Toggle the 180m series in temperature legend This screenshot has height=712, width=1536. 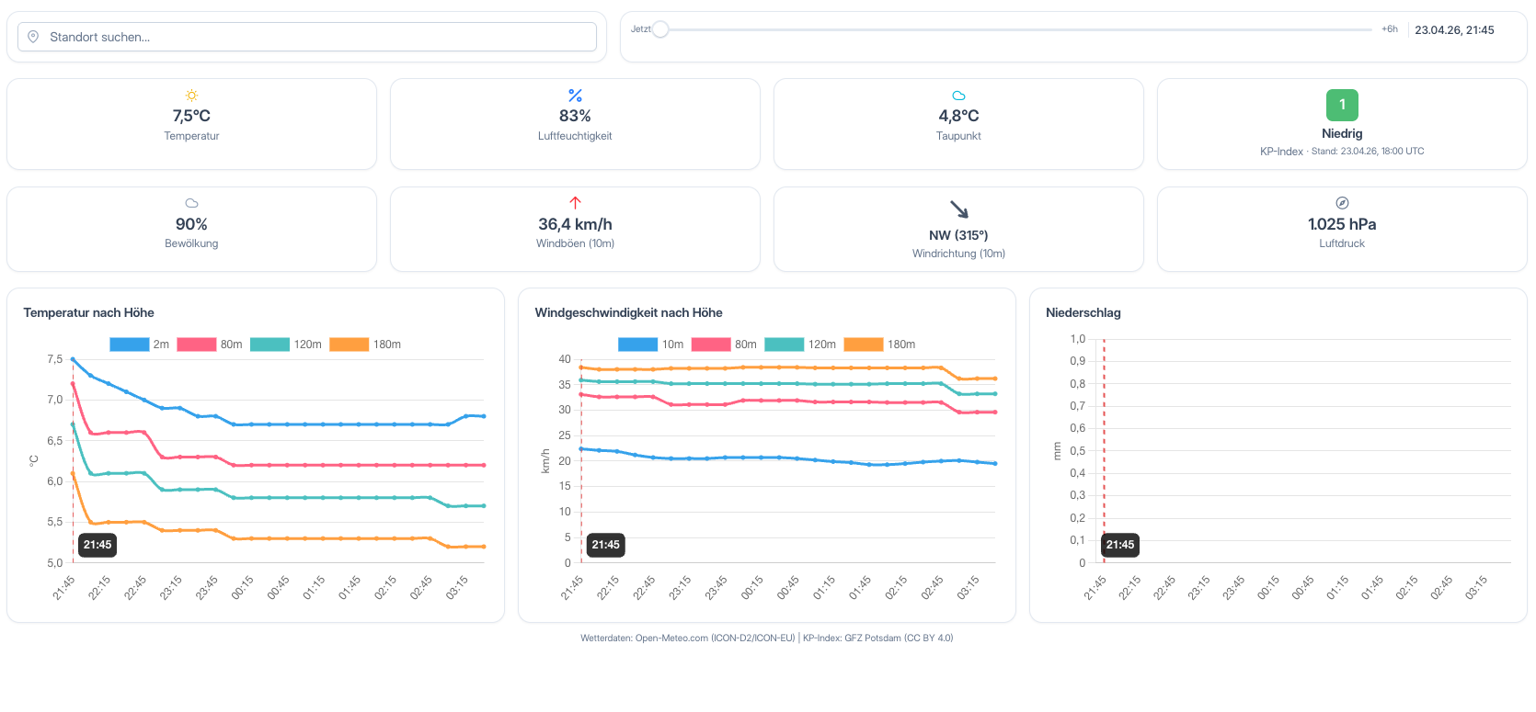pos(365,345)
